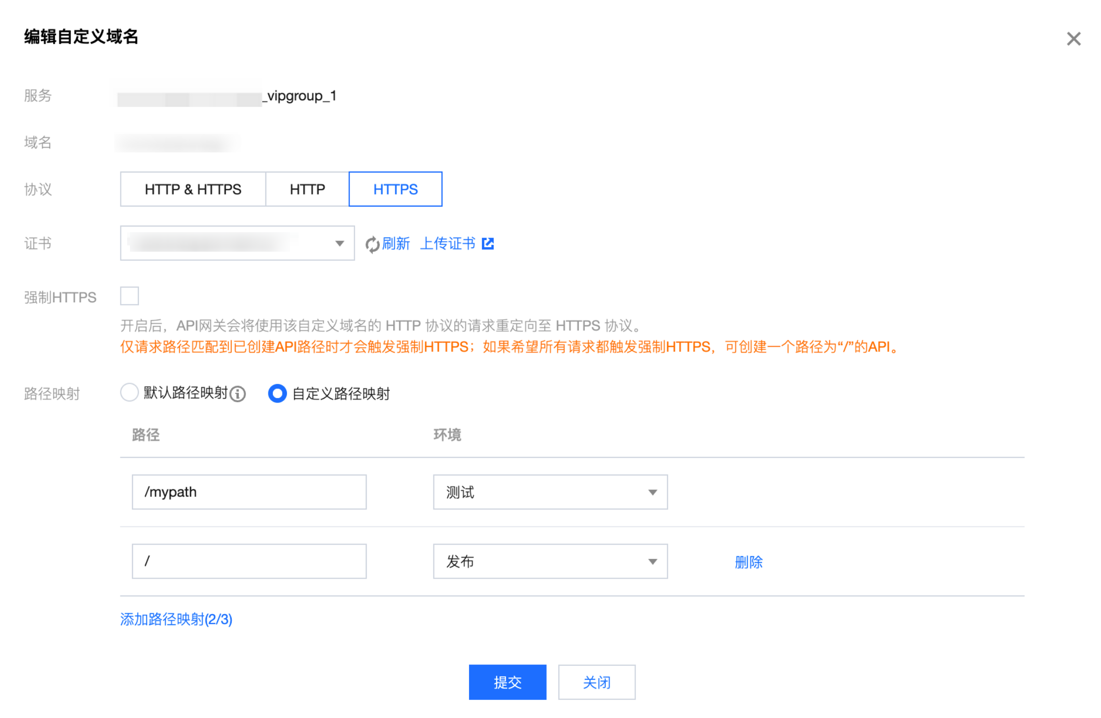Select 自定义路径映射 radio button

point(277,394)
